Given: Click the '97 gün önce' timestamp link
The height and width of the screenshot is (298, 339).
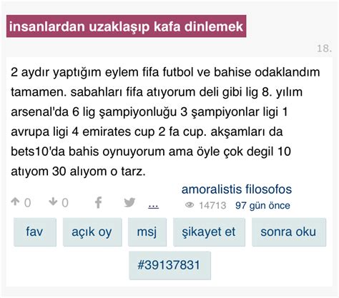Looking at the screenshot, I should tap(262, 205).
